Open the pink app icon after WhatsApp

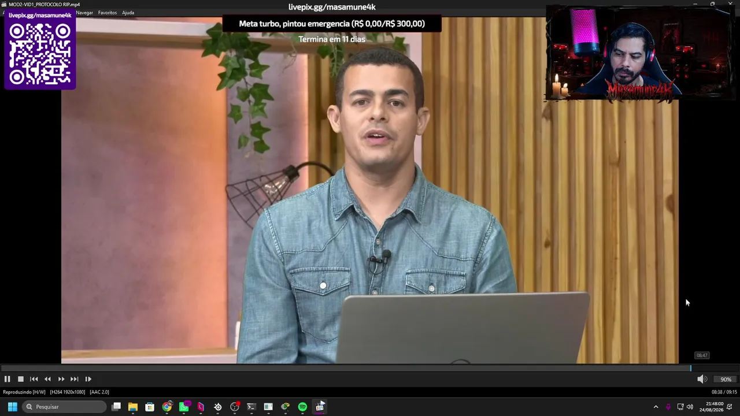tap(201, 407)
